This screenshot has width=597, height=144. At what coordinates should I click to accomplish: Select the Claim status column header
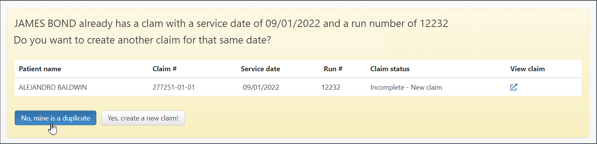click(x=390, y=69)
